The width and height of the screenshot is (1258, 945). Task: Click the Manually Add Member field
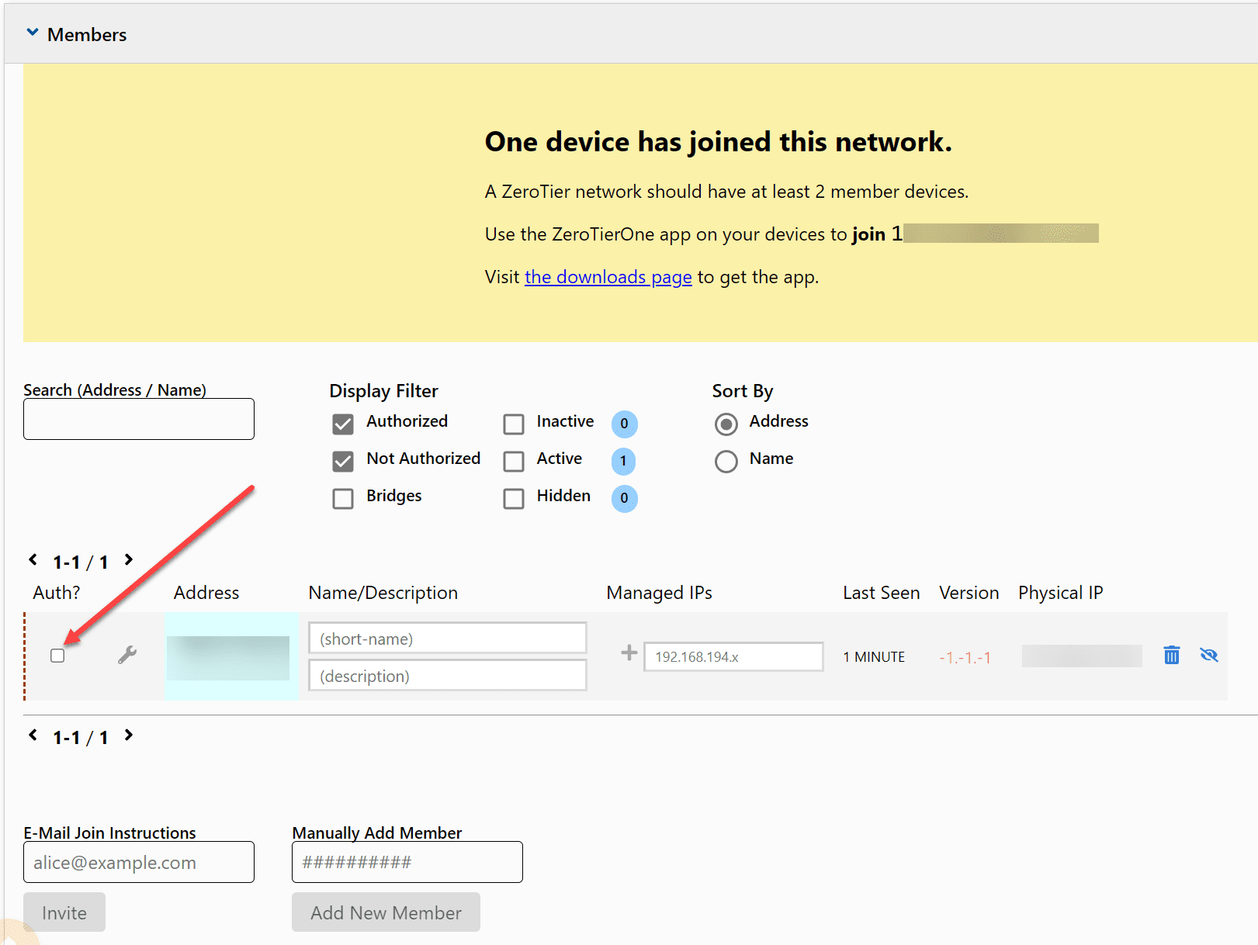(407, 862)
